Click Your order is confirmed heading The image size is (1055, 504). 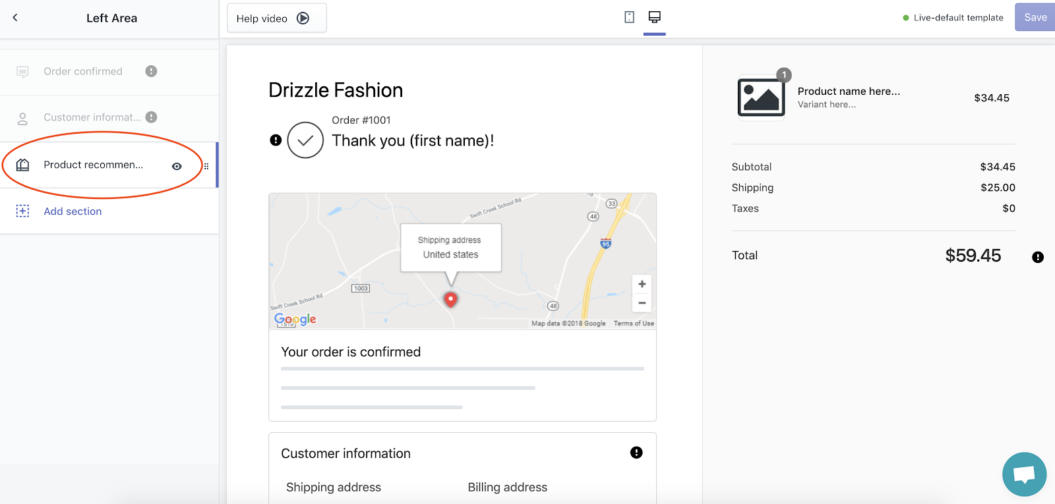pyautogui.click(x=351, y=352)
